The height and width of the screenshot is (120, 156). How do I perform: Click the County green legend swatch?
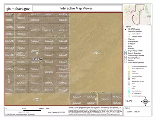(x=129, y=72)
